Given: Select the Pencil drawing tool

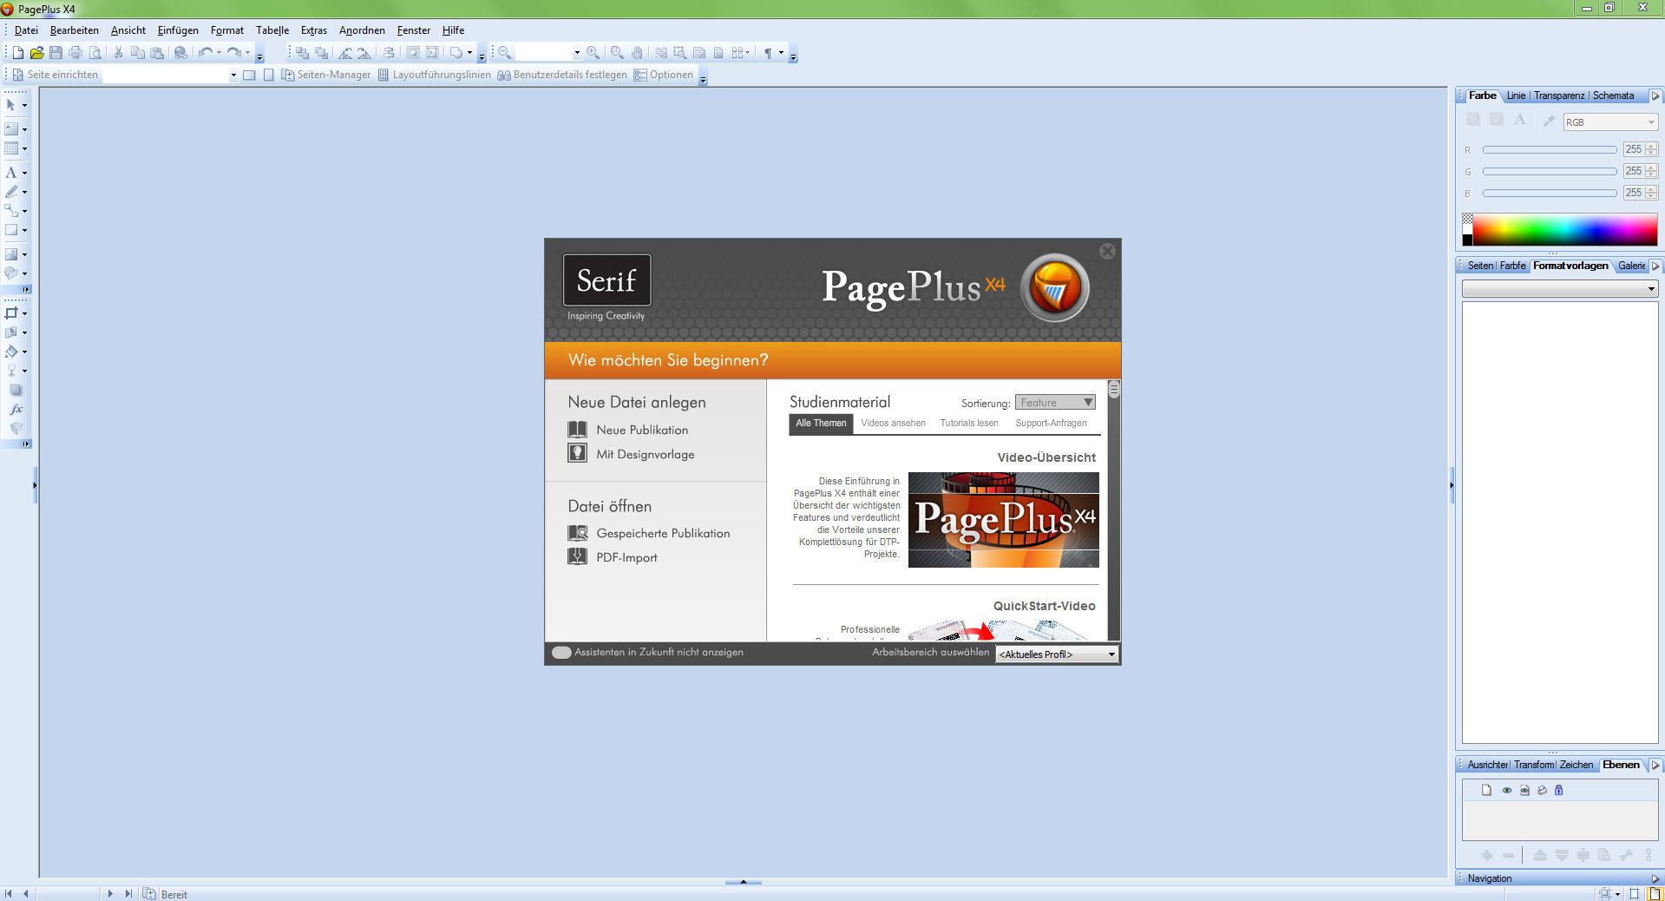Looking at the screenshot, I should (x=11, y=192).
